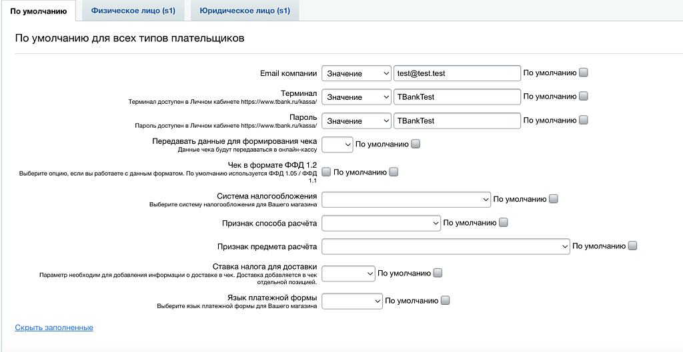
Task: Open the Передавать данные для формирования чека dropdown
Action: click(x=337, y=144)
